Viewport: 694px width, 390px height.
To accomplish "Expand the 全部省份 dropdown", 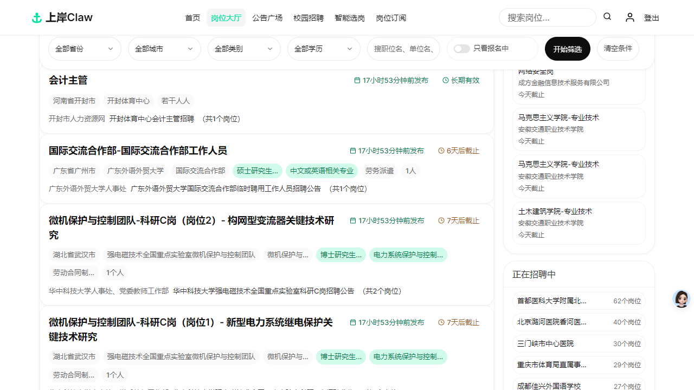I will click(x=85, y=49).
